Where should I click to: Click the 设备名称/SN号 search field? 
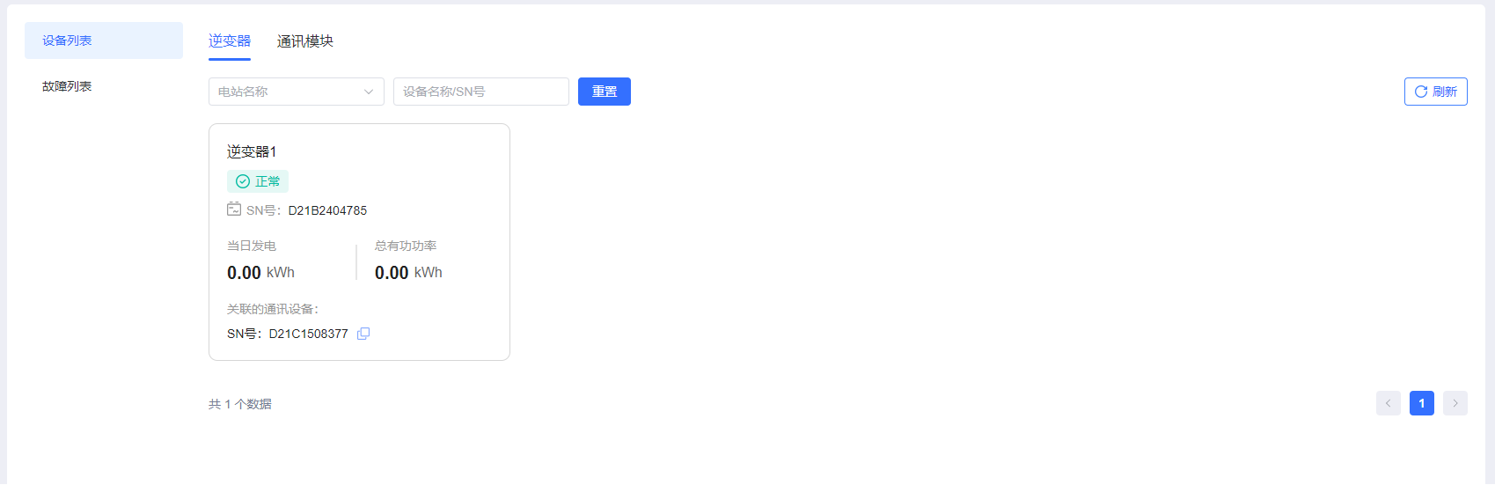point(480,92)
